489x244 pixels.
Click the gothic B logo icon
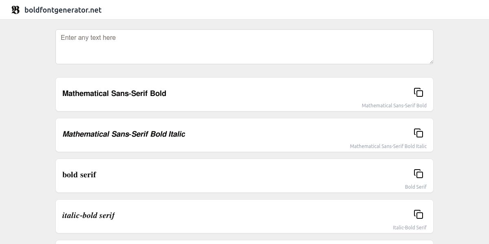[x=15, y=10]
